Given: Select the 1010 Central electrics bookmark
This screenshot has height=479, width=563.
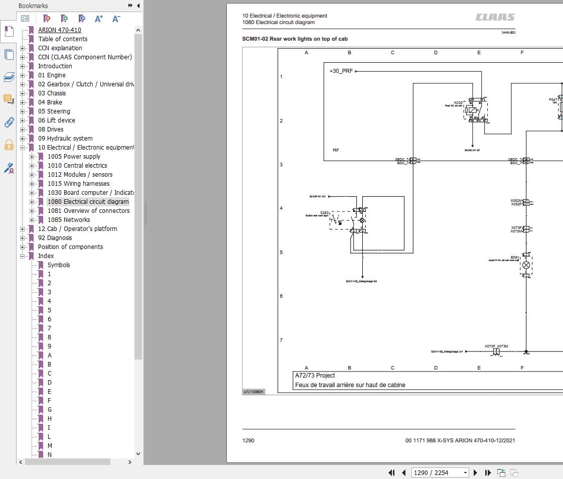Looking at the screenshot, I should pos(77,166).
